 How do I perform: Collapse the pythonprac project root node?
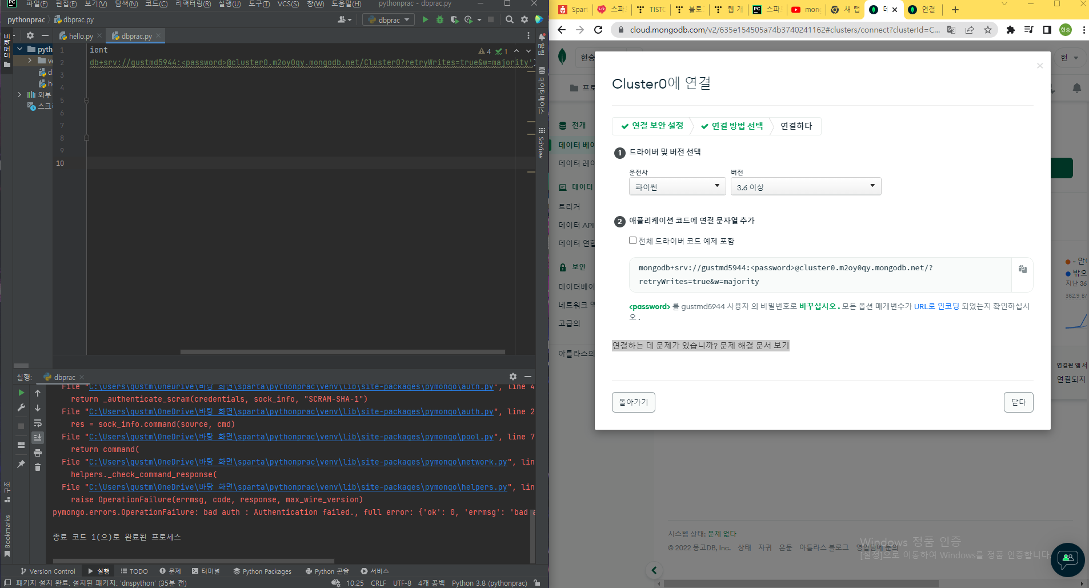coord(20,49)
